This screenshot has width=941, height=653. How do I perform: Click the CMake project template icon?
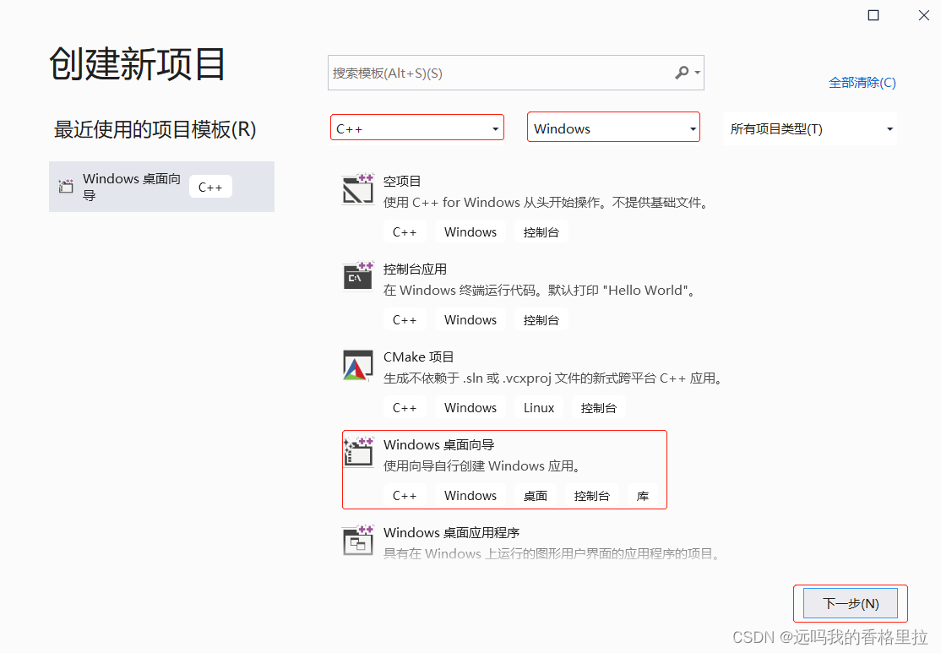coord(357,365)
